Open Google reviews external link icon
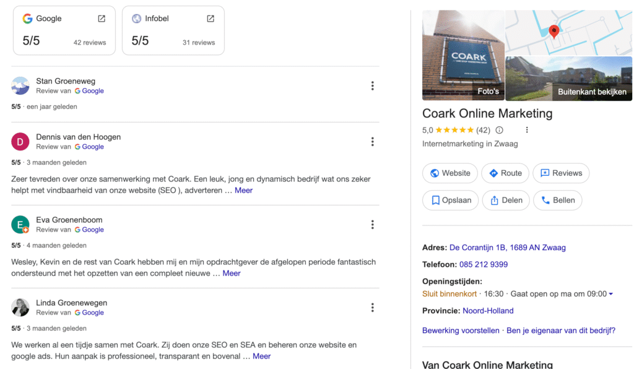 102,19
